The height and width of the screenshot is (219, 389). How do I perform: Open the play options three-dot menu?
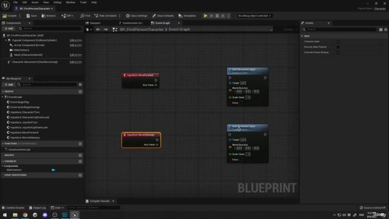tap(229, 16)
